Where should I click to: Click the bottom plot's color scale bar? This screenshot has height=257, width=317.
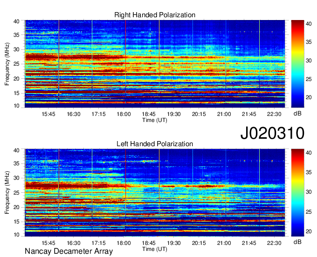pos(297,193)
